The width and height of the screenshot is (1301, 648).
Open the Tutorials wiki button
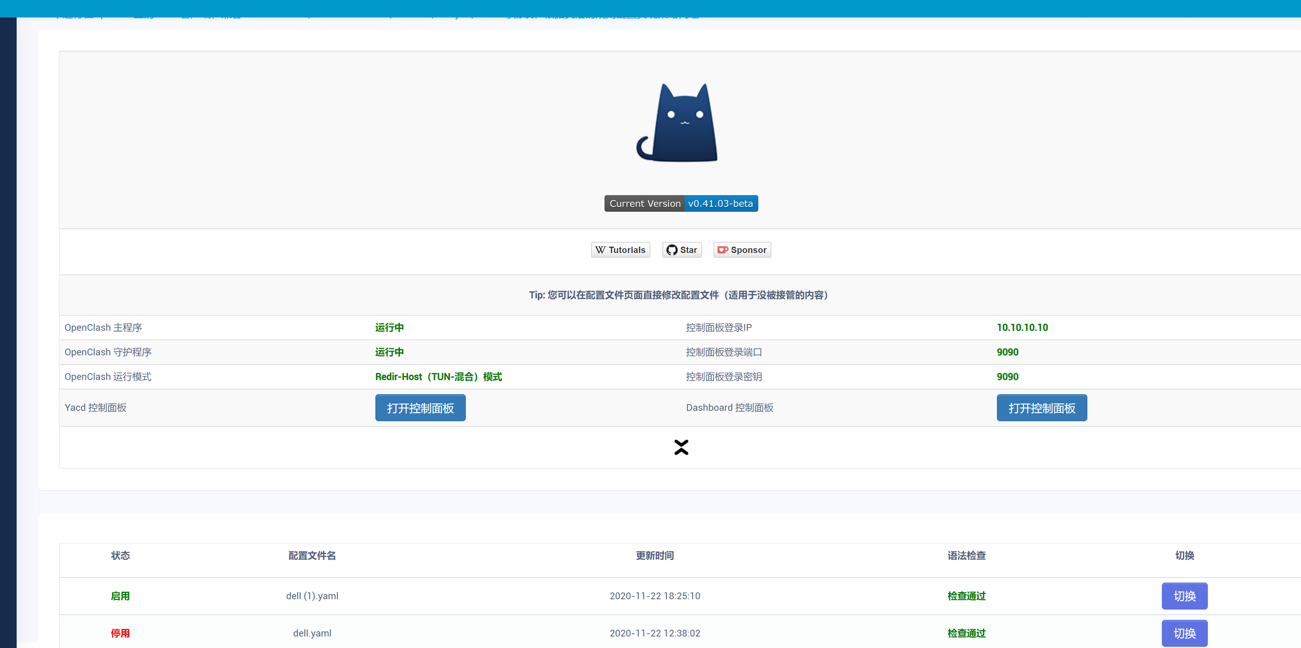pos(620,250)
